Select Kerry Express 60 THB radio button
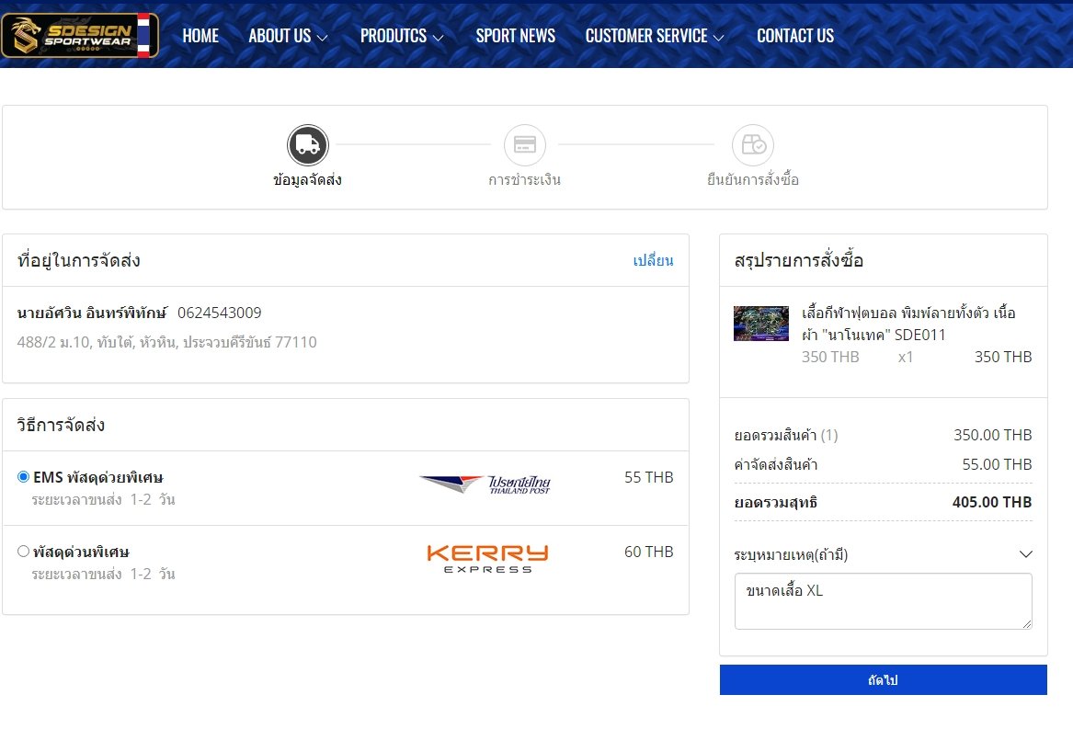The width and height of the screenshot is (1073, 729). 24,552
